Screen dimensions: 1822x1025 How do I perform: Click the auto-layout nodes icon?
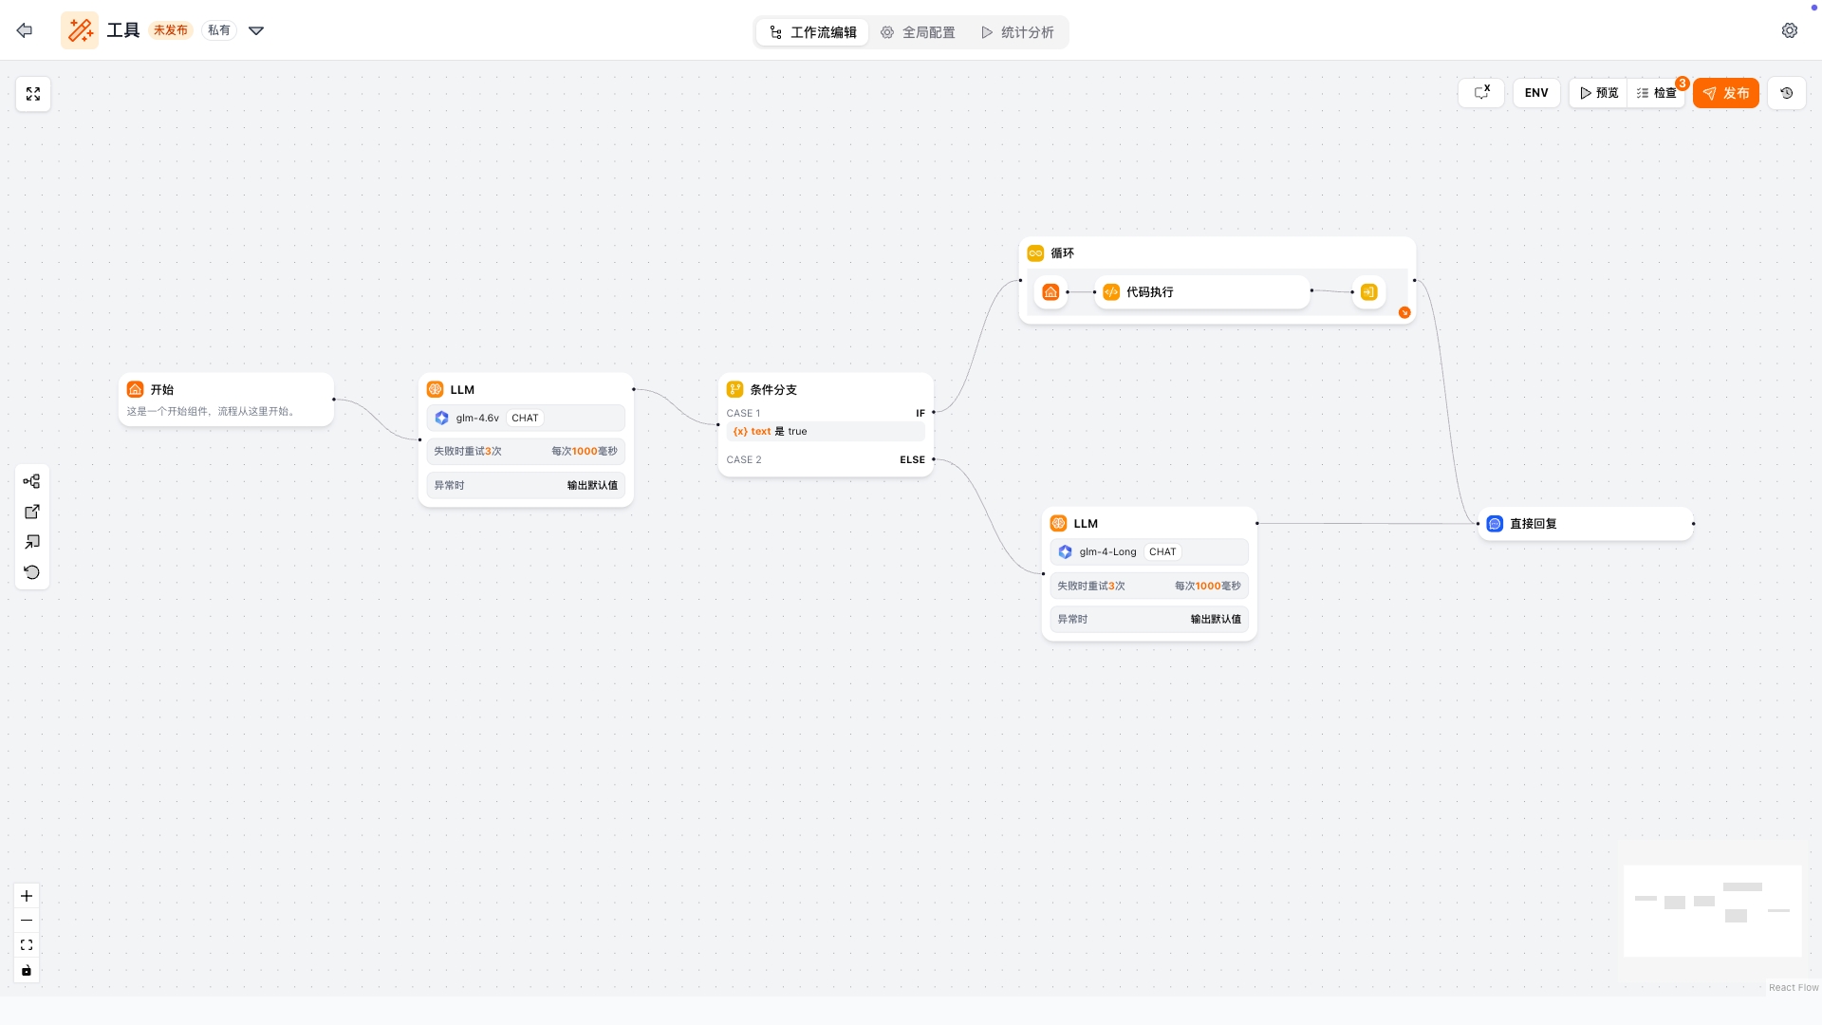[31, 481]
